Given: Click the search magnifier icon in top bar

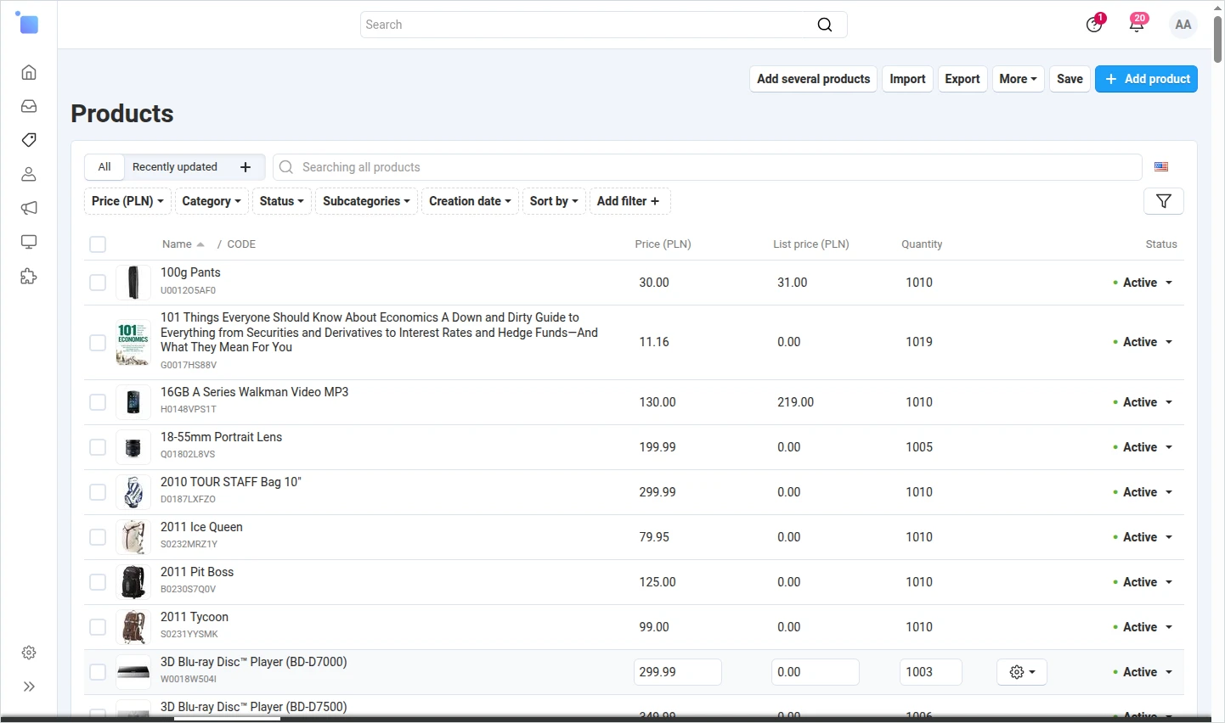Looking at the screenshot, I should [x=824, y=25].
